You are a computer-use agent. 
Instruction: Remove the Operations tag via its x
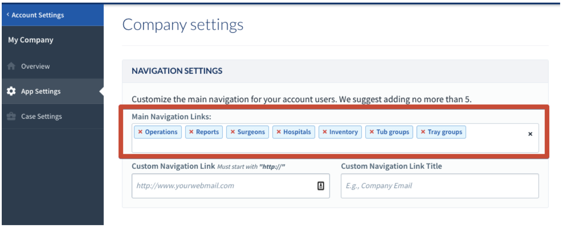click(140, 132)
